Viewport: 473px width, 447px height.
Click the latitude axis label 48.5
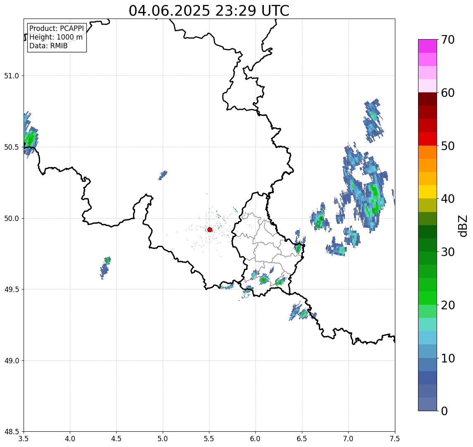point(12,432)
